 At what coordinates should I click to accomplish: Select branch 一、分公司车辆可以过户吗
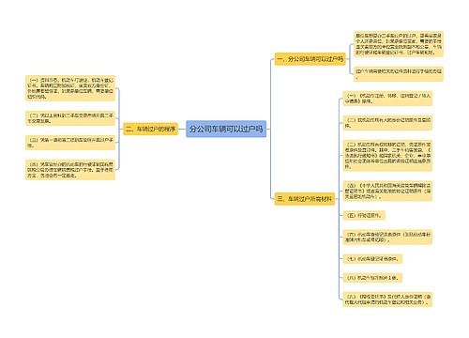310,59
